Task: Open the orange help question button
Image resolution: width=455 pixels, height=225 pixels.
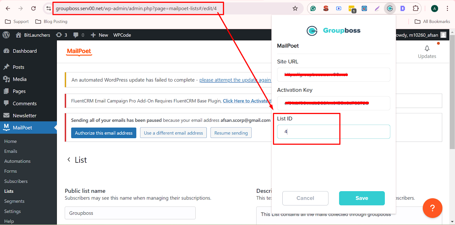Action: click(x=433, y=208)
